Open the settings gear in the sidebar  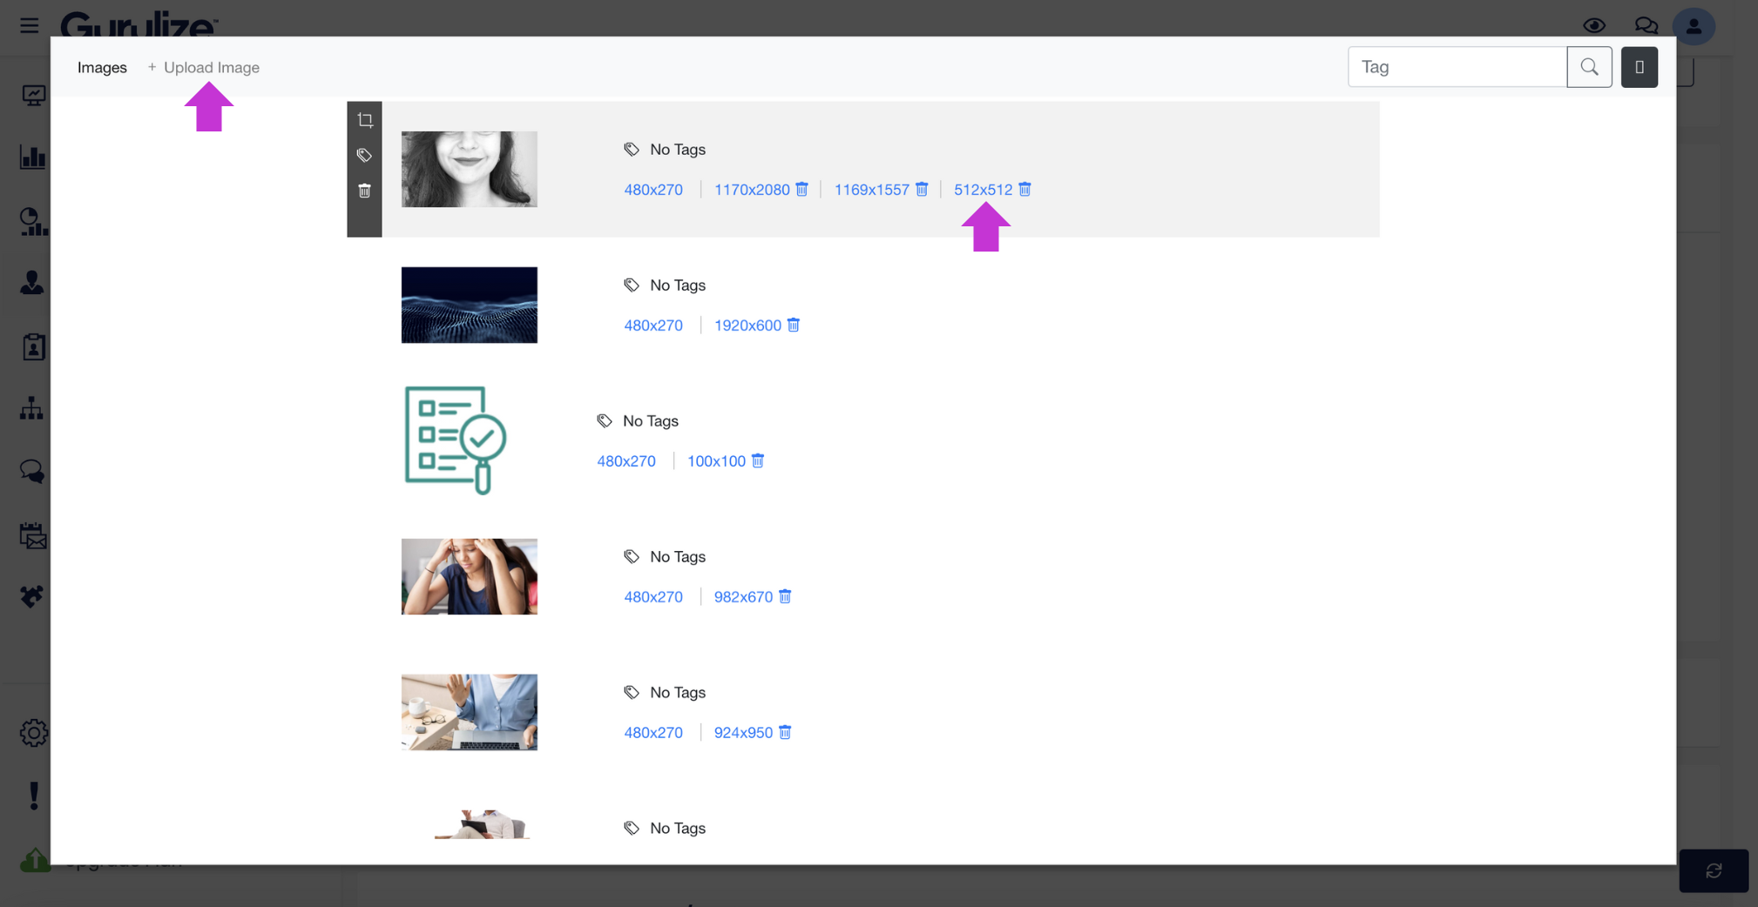[34, 733]
